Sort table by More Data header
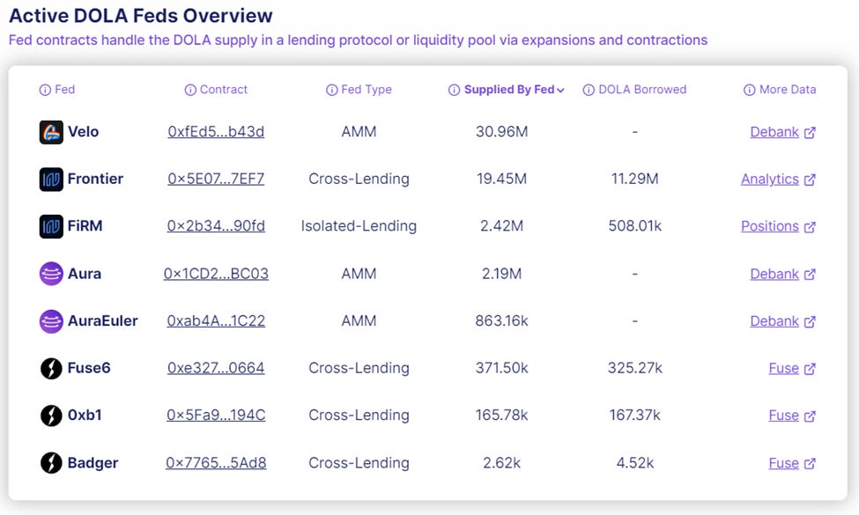This screenshot has height=515, width=859. pos(788,90)
